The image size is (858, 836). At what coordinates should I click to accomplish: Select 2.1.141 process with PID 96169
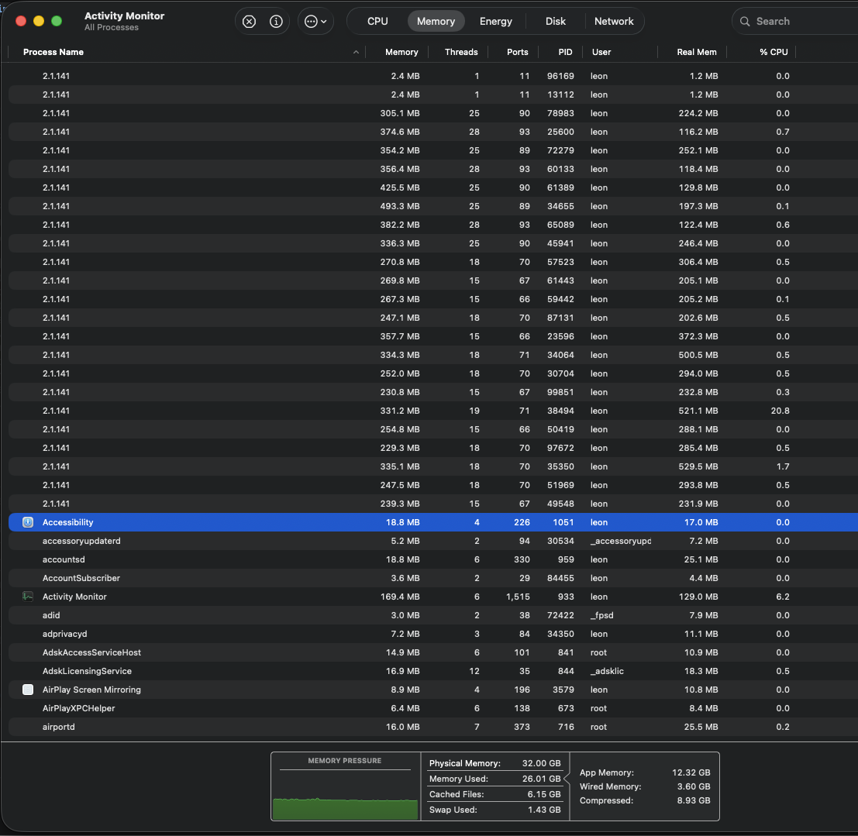[x=432, y=76]
